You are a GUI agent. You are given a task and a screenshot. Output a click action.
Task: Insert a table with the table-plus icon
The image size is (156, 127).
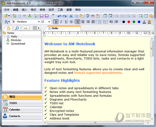point(105,16)
